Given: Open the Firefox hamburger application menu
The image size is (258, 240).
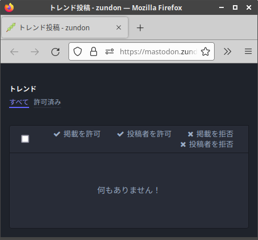Looking at the screenshot, I should (x=248, y=51).
